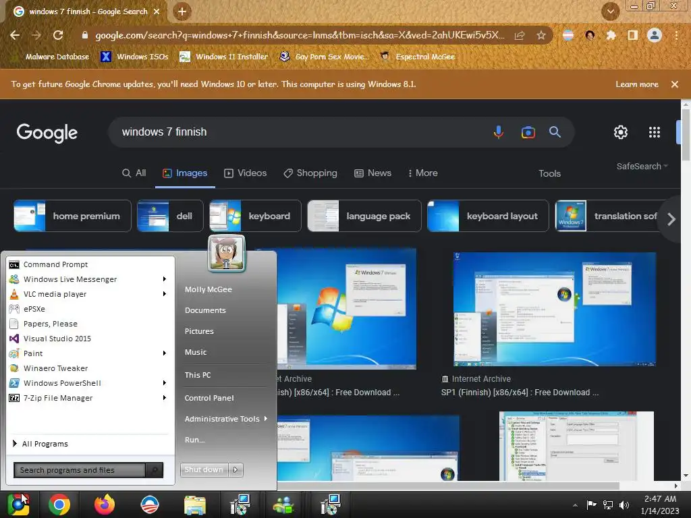The height and width of the screenshot is (518, 691).
Task: Open Chrome three-dot menu
Action: [676, 35]
